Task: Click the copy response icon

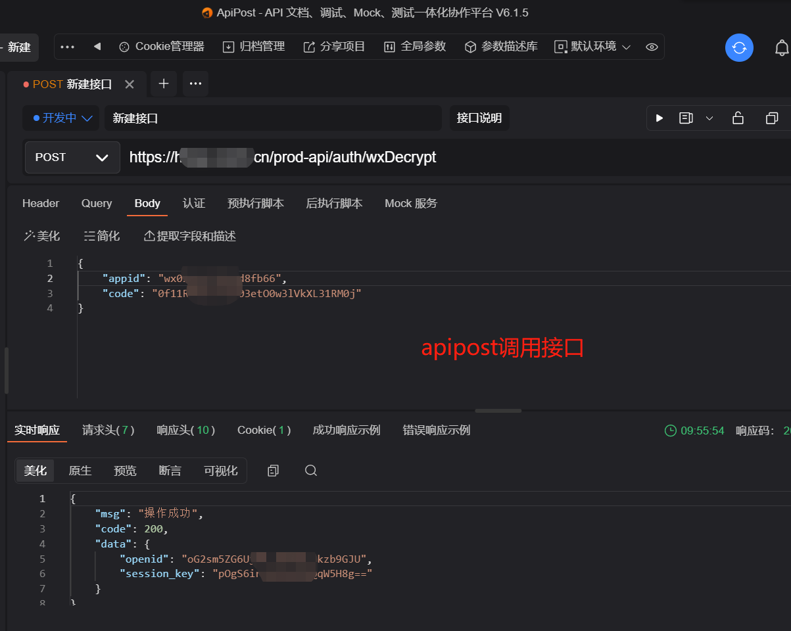Action: pos(274,471)
